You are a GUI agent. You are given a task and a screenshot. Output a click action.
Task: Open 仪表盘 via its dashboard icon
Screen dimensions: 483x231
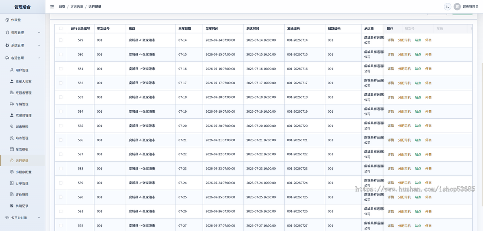[7, 20]
